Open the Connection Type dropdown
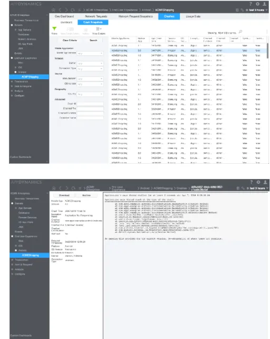Screen dimensions: 270x339 coord(90,69)
